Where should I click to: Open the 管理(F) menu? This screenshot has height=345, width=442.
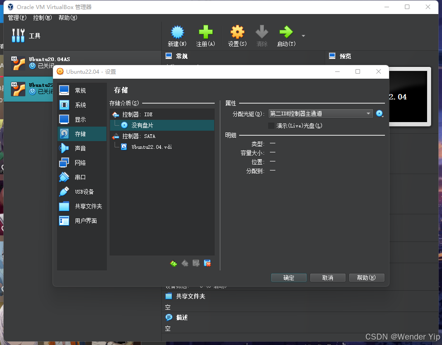[x=17, y=18]
